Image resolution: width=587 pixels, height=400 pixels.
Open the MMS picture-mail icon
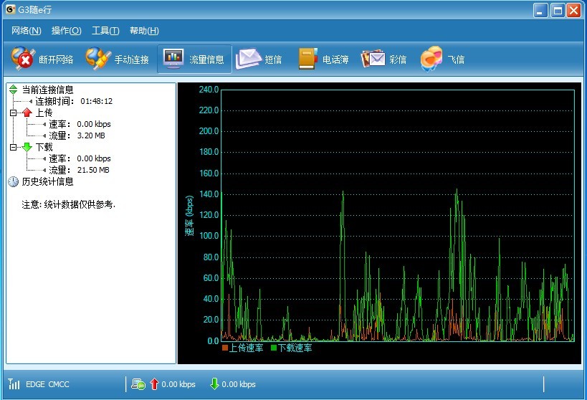click(x=373, y=59)
